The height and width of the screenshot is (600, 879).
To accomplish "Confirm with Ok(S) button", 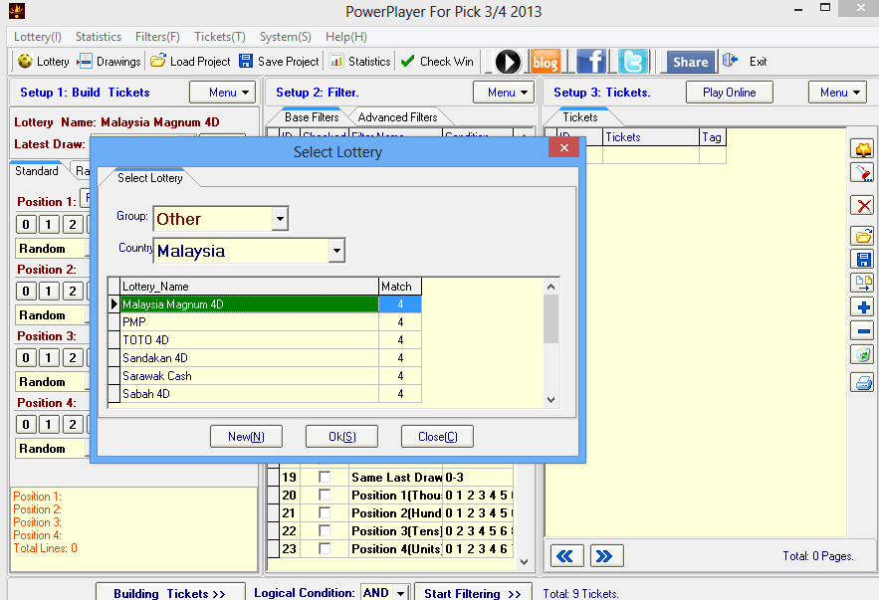I will tap(342, 437).
